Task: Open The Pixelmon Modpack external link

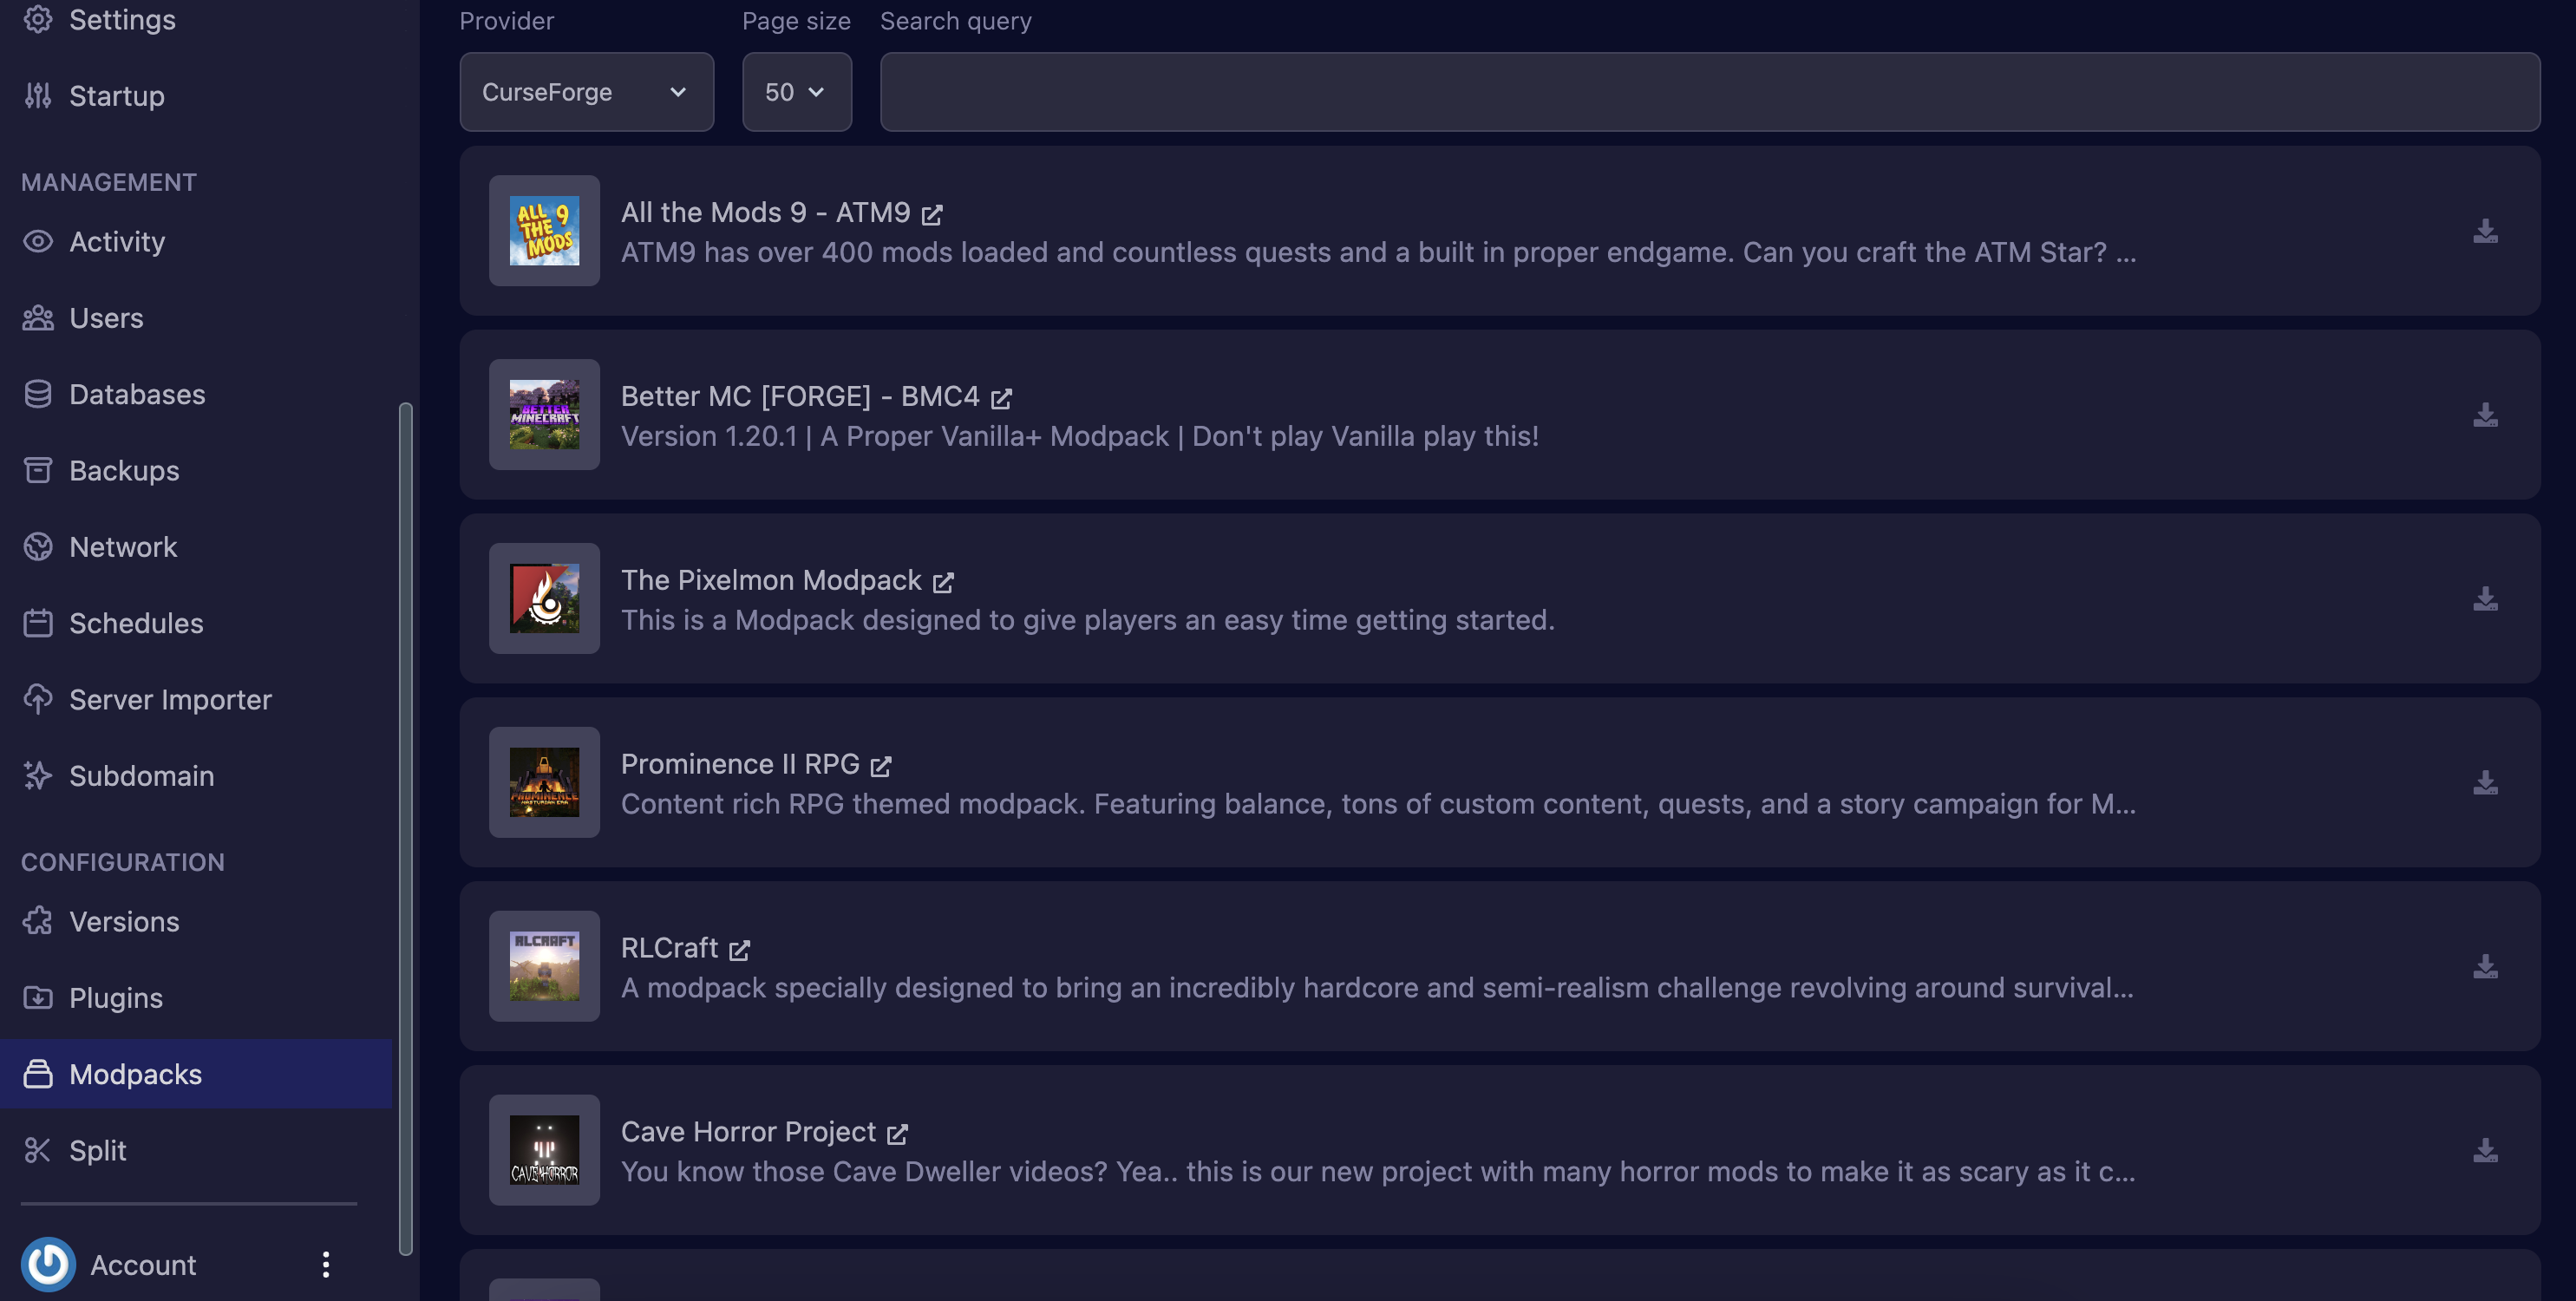Action: point(942,581)
